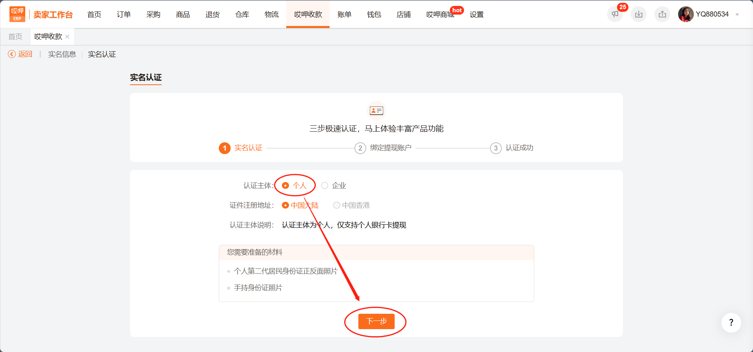753x352 pixels.
Task: Close the 哎呷收款 page tab
Action: click(x=67, y=37)
